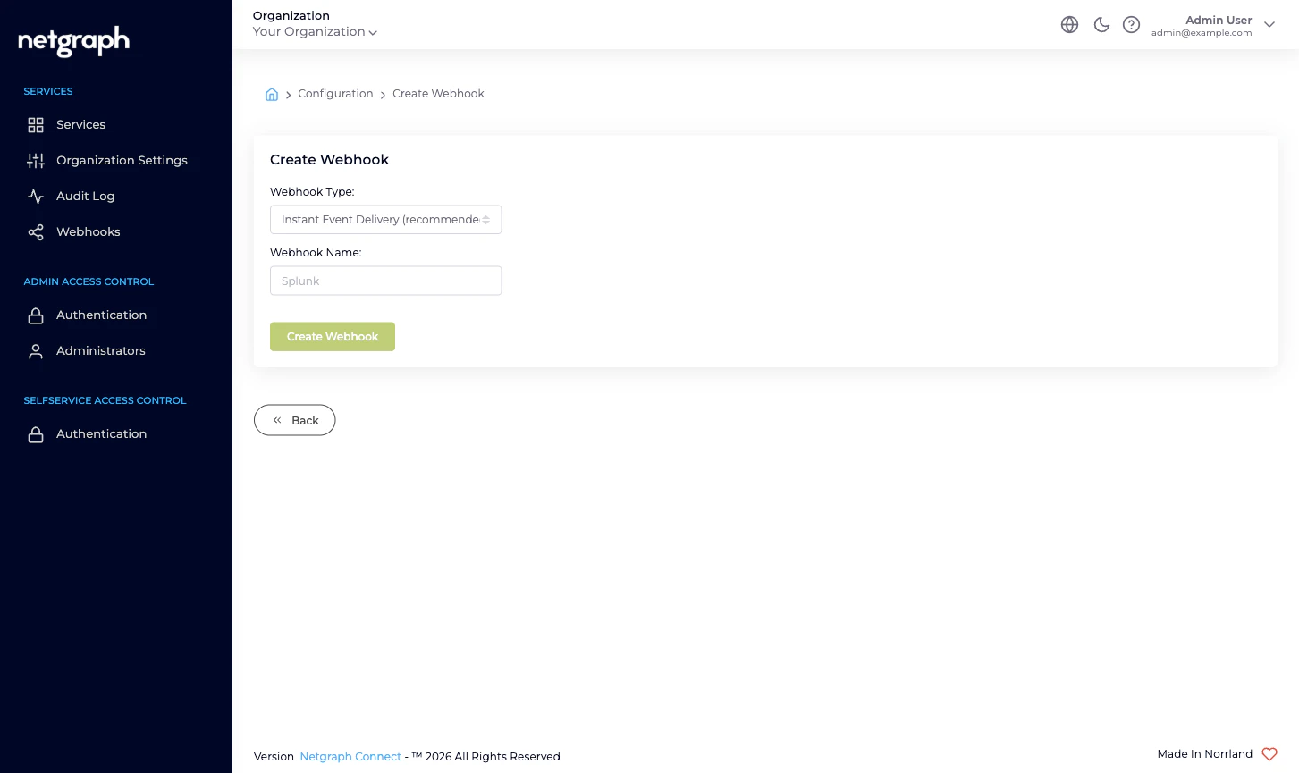
Task: Expand the Your Organization selector
Action: [315, 31]
